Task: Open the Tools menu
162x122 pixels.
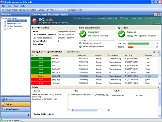Action: [x=16, y=6]
